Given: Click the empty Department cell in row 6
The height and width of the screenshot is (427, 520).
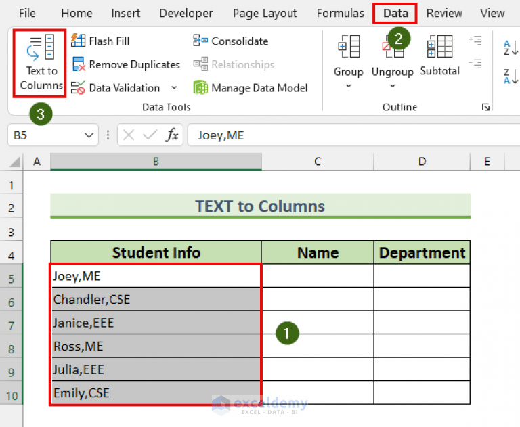Looking at the screenshot, I should click(x=422, y=299).
